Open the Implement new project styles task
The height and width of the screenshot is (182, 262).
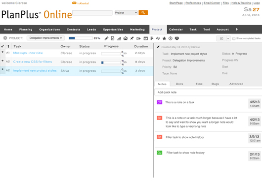tap(35, 71)
